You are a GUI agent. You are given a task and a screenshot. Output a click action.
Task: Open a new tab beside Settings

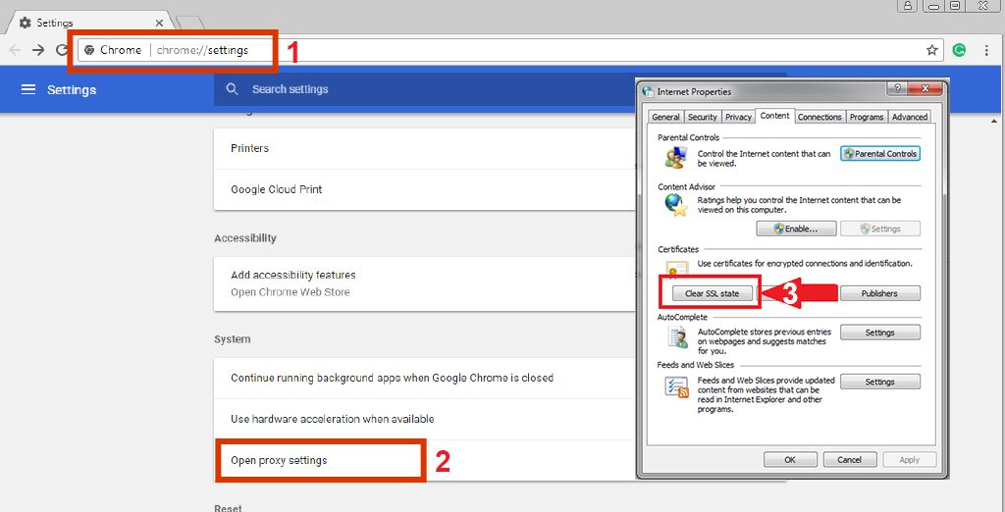pos(189,23)
